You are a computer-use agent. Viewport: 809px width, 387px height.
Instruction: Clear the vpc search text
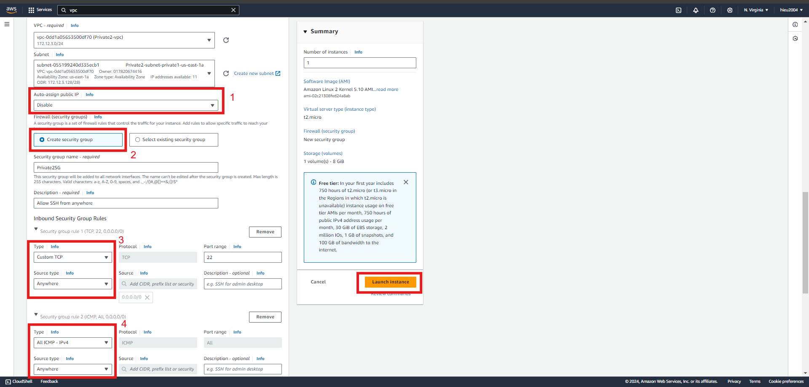coord(233,10)
